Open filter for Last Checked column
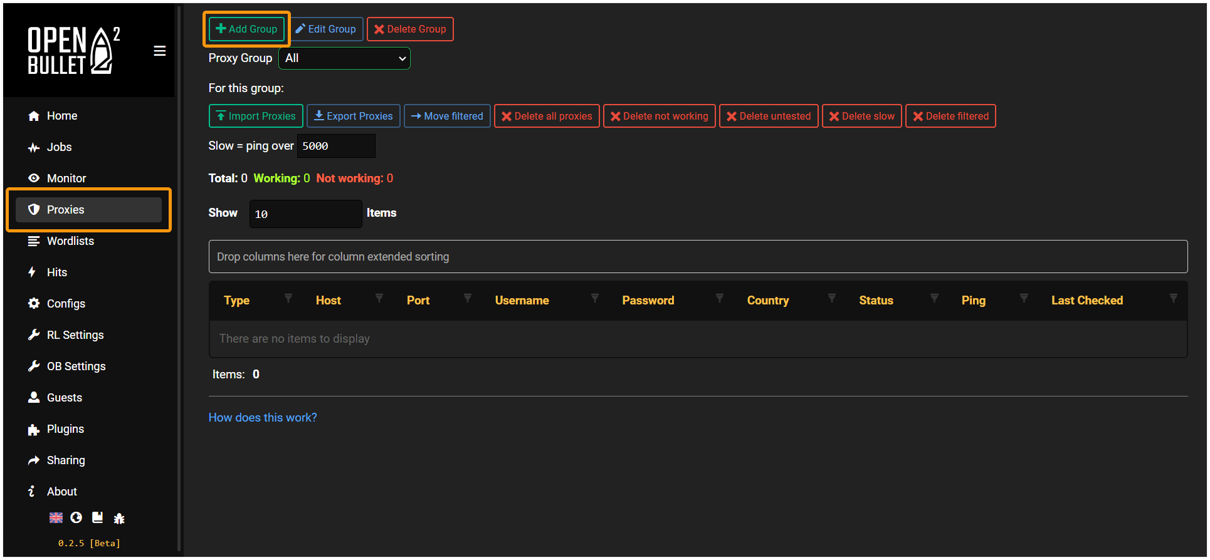The height and width of the screenshot is (560, 1210). click(x=1174, y=298)
